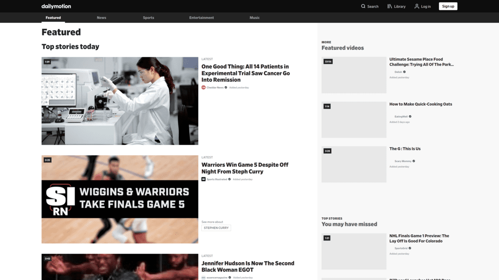The width and height of the screenshot is (499, 280).
Task: Click the Delish channel name
Action: (x=399, y=72)
